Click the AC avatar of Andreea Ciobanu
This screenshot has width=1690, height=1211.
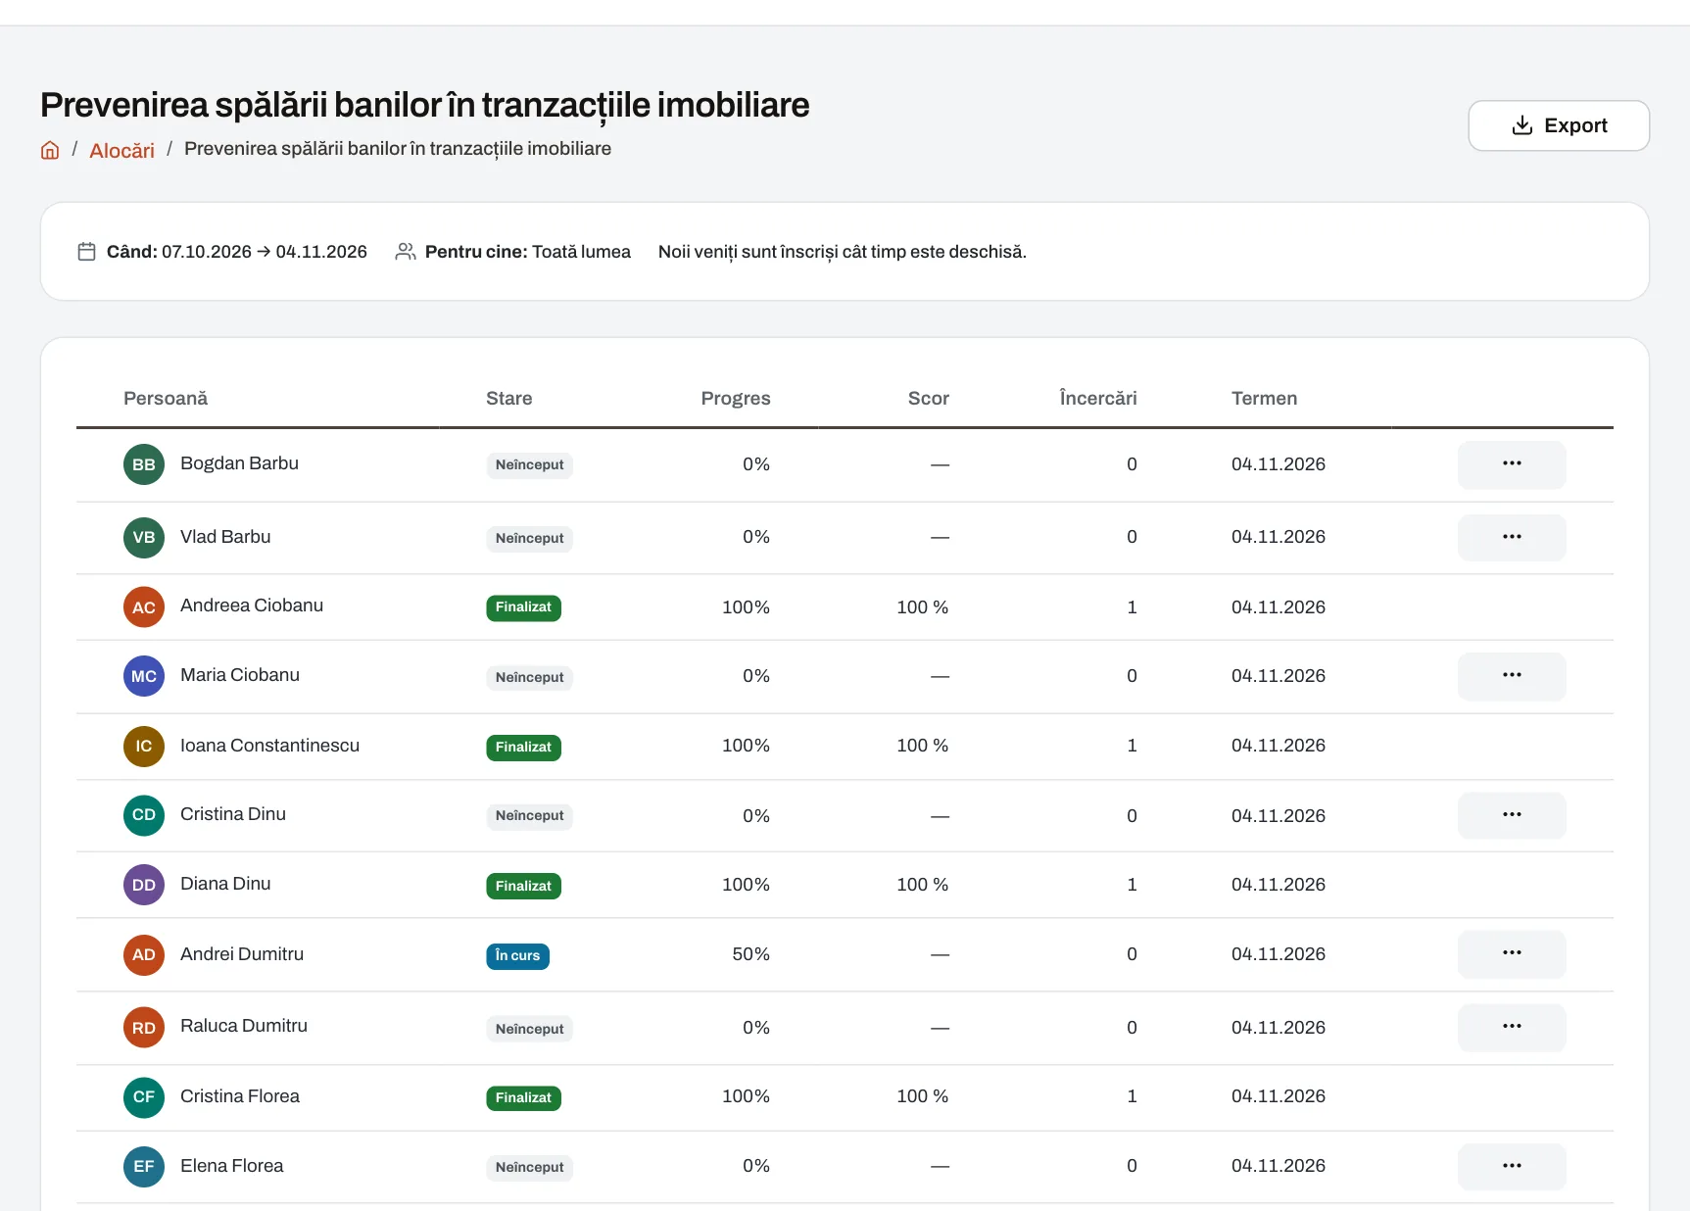[144, 607]
